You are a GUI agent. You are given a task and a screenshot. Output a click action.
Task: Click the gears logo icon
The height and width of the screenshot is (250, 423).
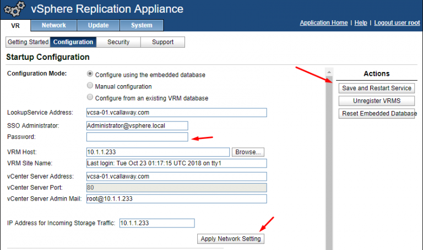14,9
